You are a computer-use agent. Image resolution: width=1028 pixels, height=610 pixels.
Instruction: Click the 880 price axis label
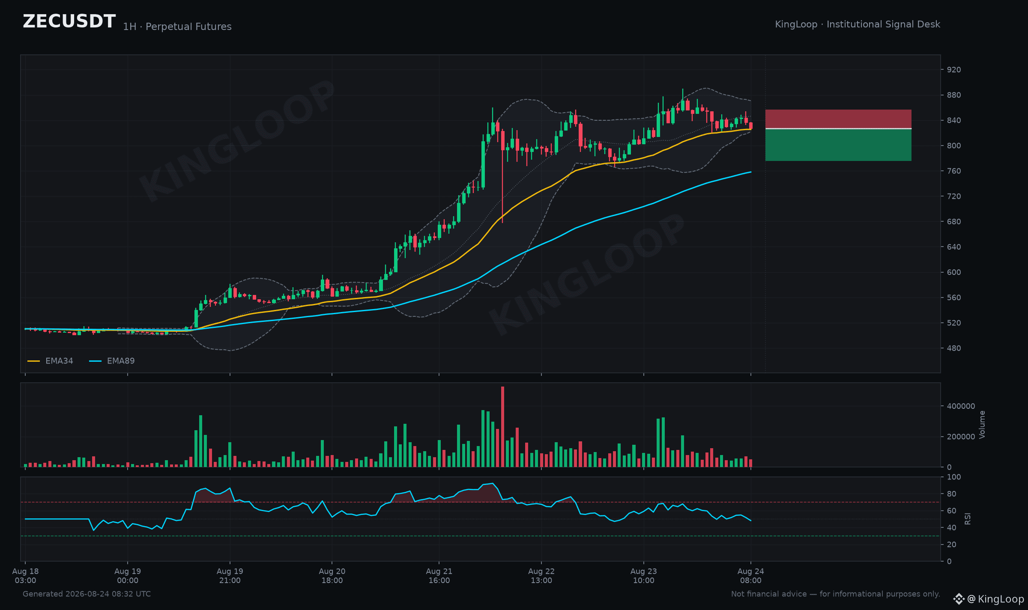(x=954, y=95)
